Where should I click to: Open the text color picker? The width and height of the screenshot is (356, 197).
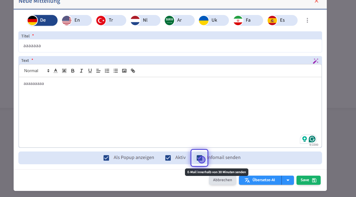click(56, 71)
